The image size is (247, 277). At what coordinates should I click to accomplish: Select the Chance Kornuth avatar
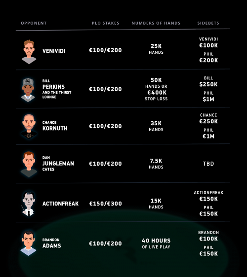(x=29, y=127)
